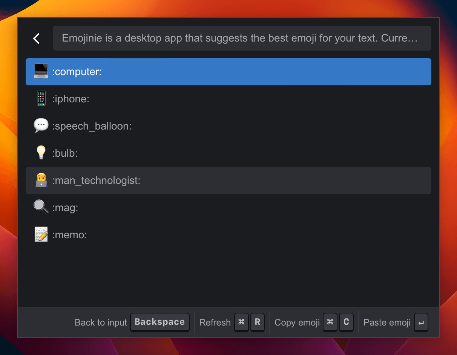Click the speech balloon emoji icon

point(41,126)
